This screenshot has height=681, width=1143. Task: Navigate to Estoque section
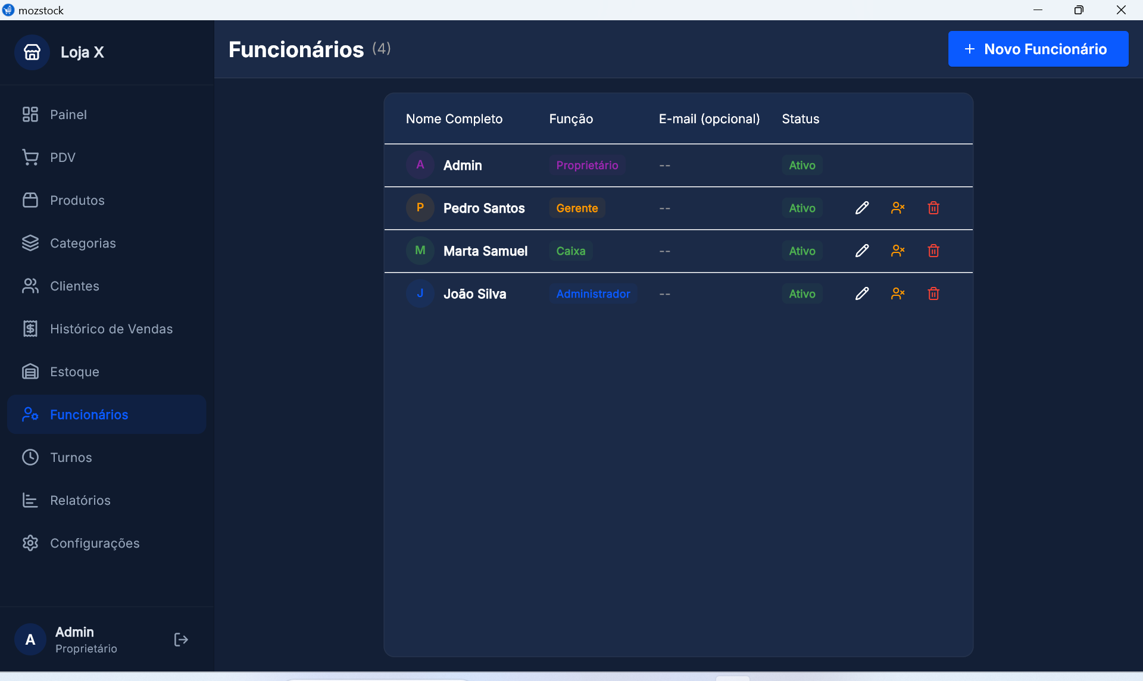74,371
